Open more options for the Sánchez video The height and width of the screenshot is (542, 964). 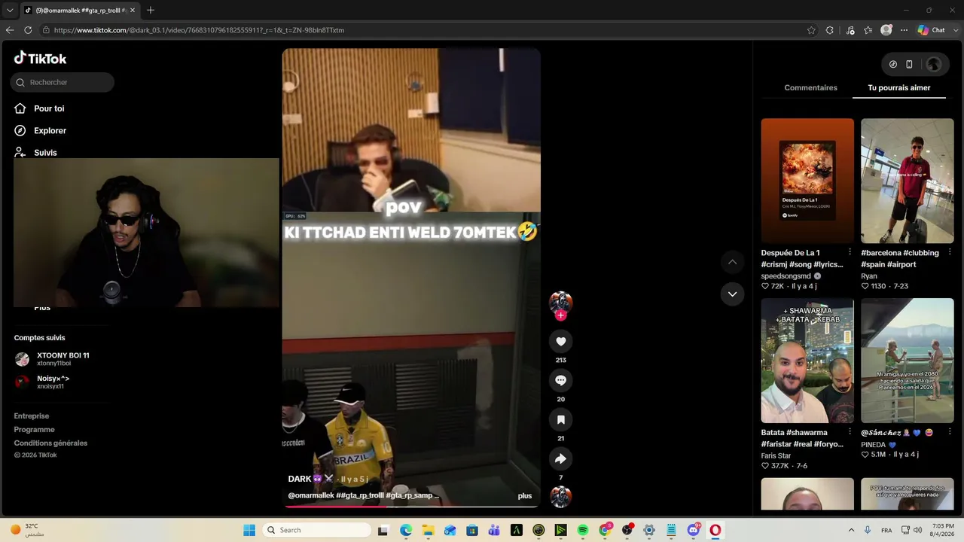coord(950,432)
